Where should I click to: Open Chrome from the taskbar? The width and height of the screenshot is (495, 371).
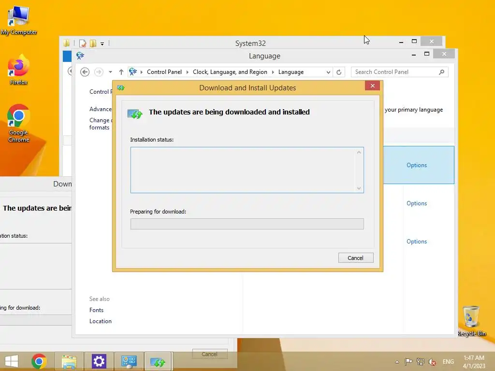coord(39,361)
